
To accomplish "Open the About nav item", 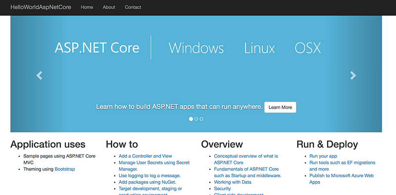I will [x=109, y=7].
